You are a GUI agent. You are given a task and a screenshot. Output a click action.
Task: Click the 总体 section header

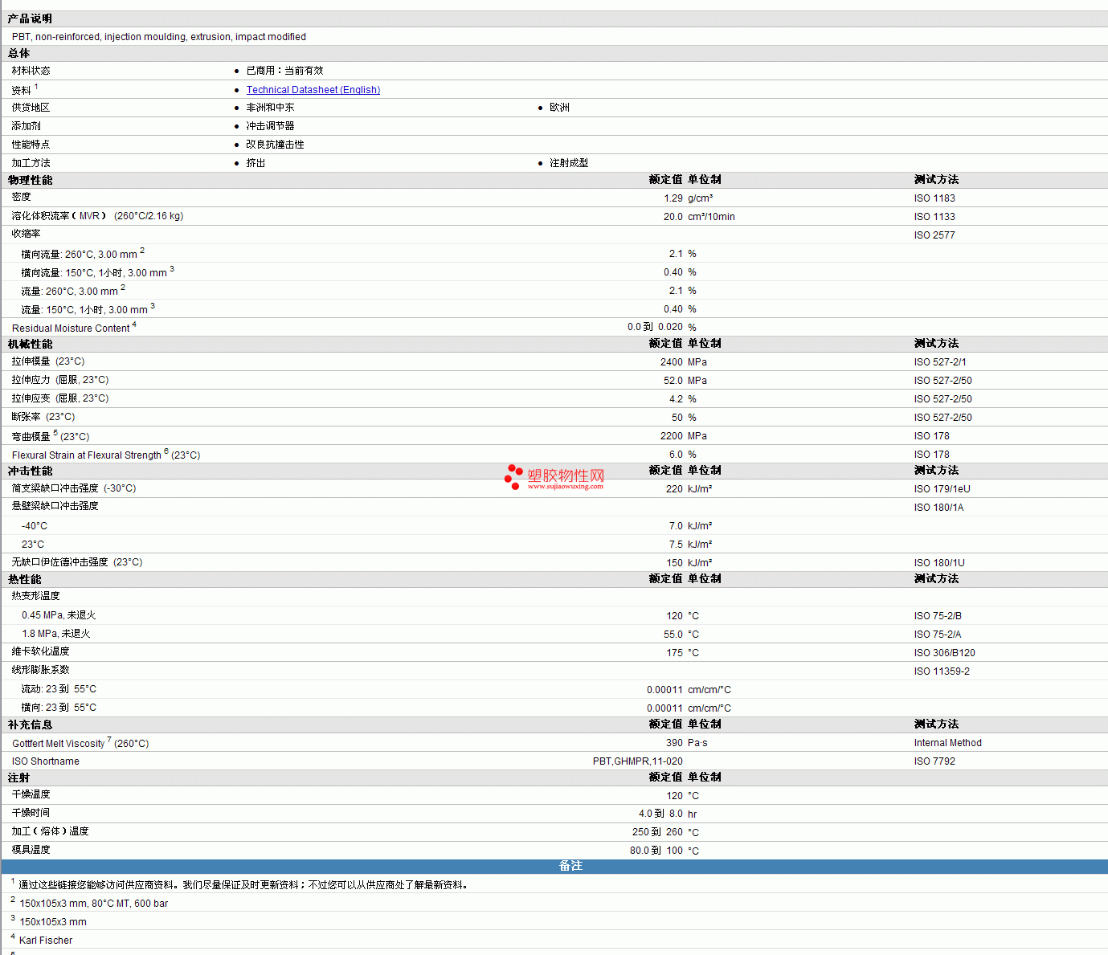pos(19,53)
